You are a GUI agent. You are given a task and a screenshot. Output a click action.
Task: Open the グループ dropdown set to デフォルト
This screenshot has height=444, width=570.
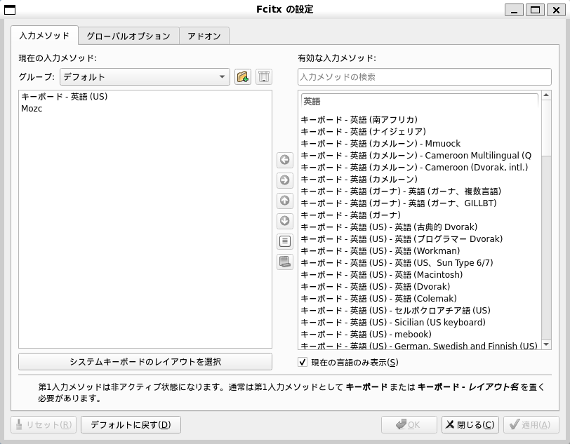click(145, 76)
